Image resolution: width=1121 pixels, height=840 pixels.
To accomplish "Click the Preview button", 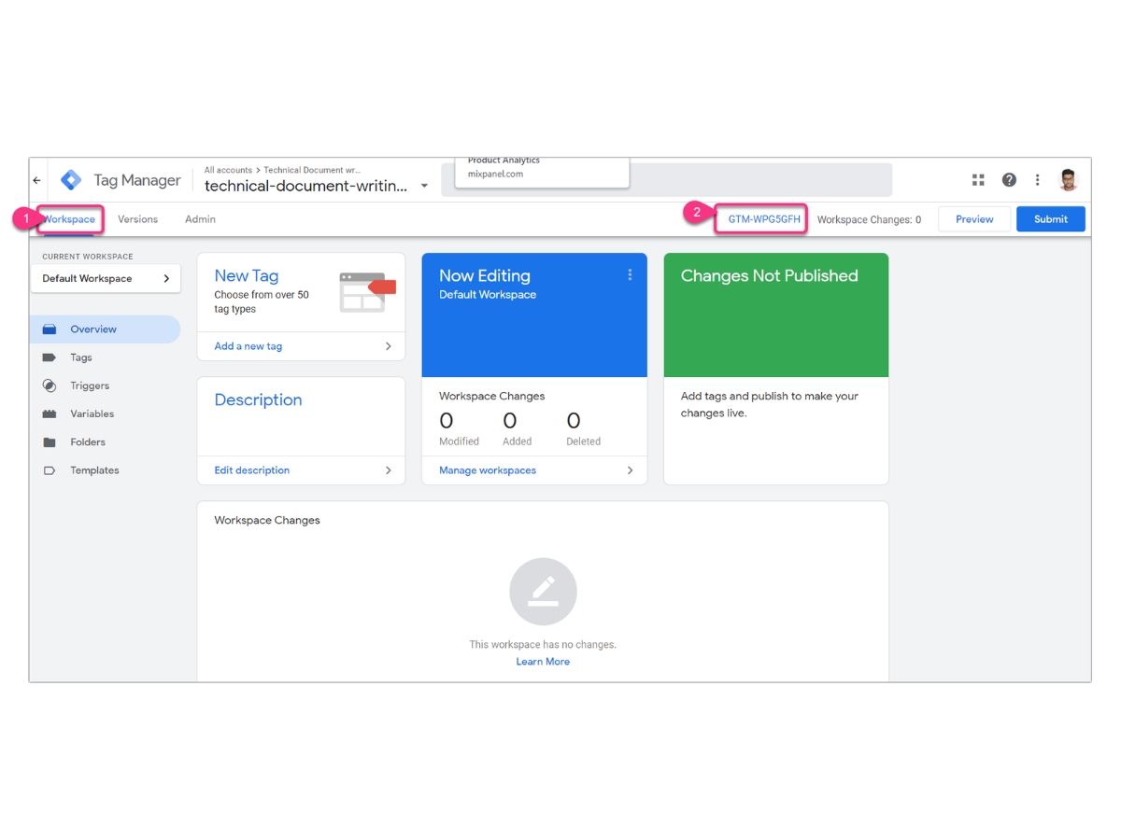I will (974, 219).
